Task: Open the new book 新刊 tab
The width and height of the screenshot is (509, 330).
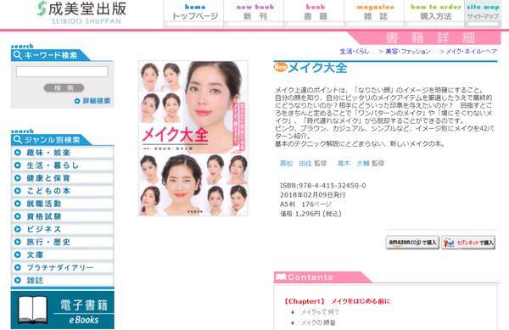Action: click(255, 13)
